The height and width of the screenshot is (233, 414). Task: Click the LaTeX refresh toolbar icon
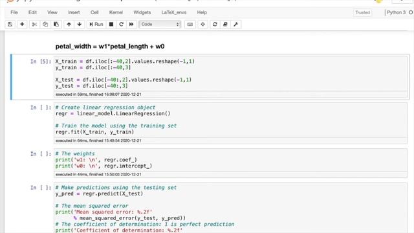coord(215,25)
